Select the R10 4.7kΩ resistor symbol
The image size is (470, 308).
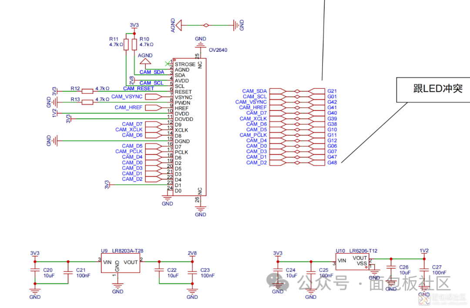[x=134, y=44]
